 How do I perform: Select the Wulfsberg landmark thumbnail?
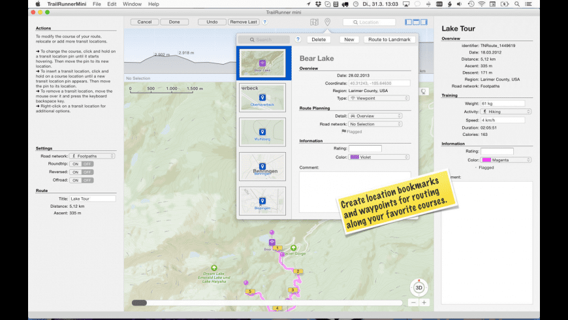pyautogui.click(x=262, y=132)
